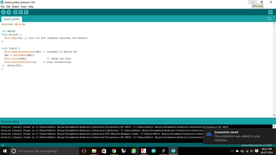Viewport: 276px width, 155px height.
Task: Open the Wi-Fi network tray icon
Action: [x=247, y=151]
